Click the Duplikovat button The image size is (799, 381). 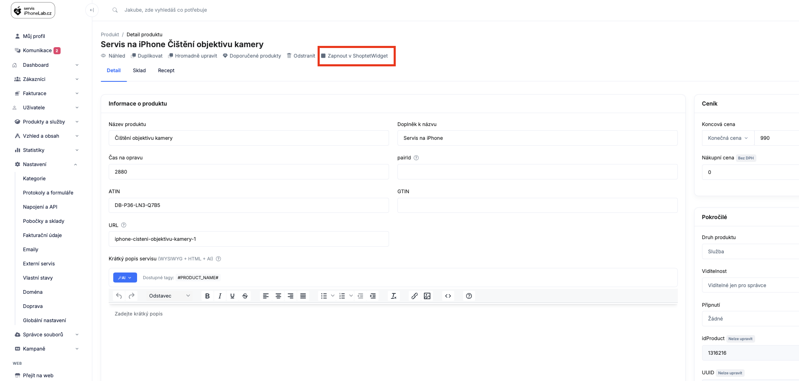pos(147,56)
